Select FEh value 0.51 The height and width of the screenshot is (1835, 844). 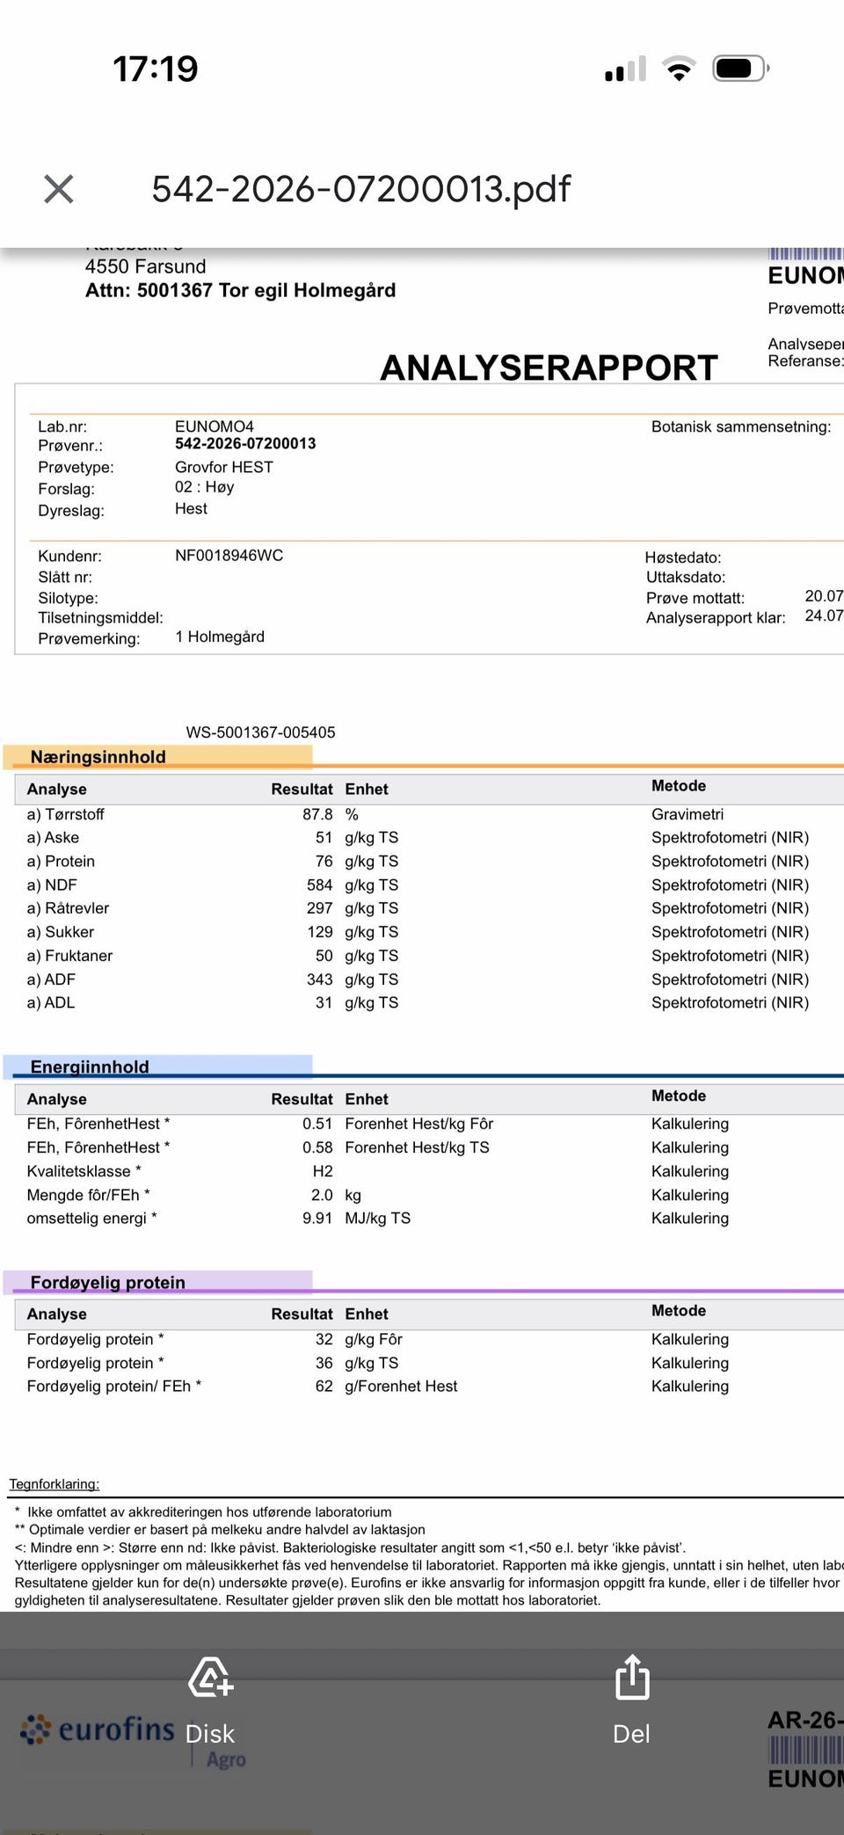[x=317, y=1124]
